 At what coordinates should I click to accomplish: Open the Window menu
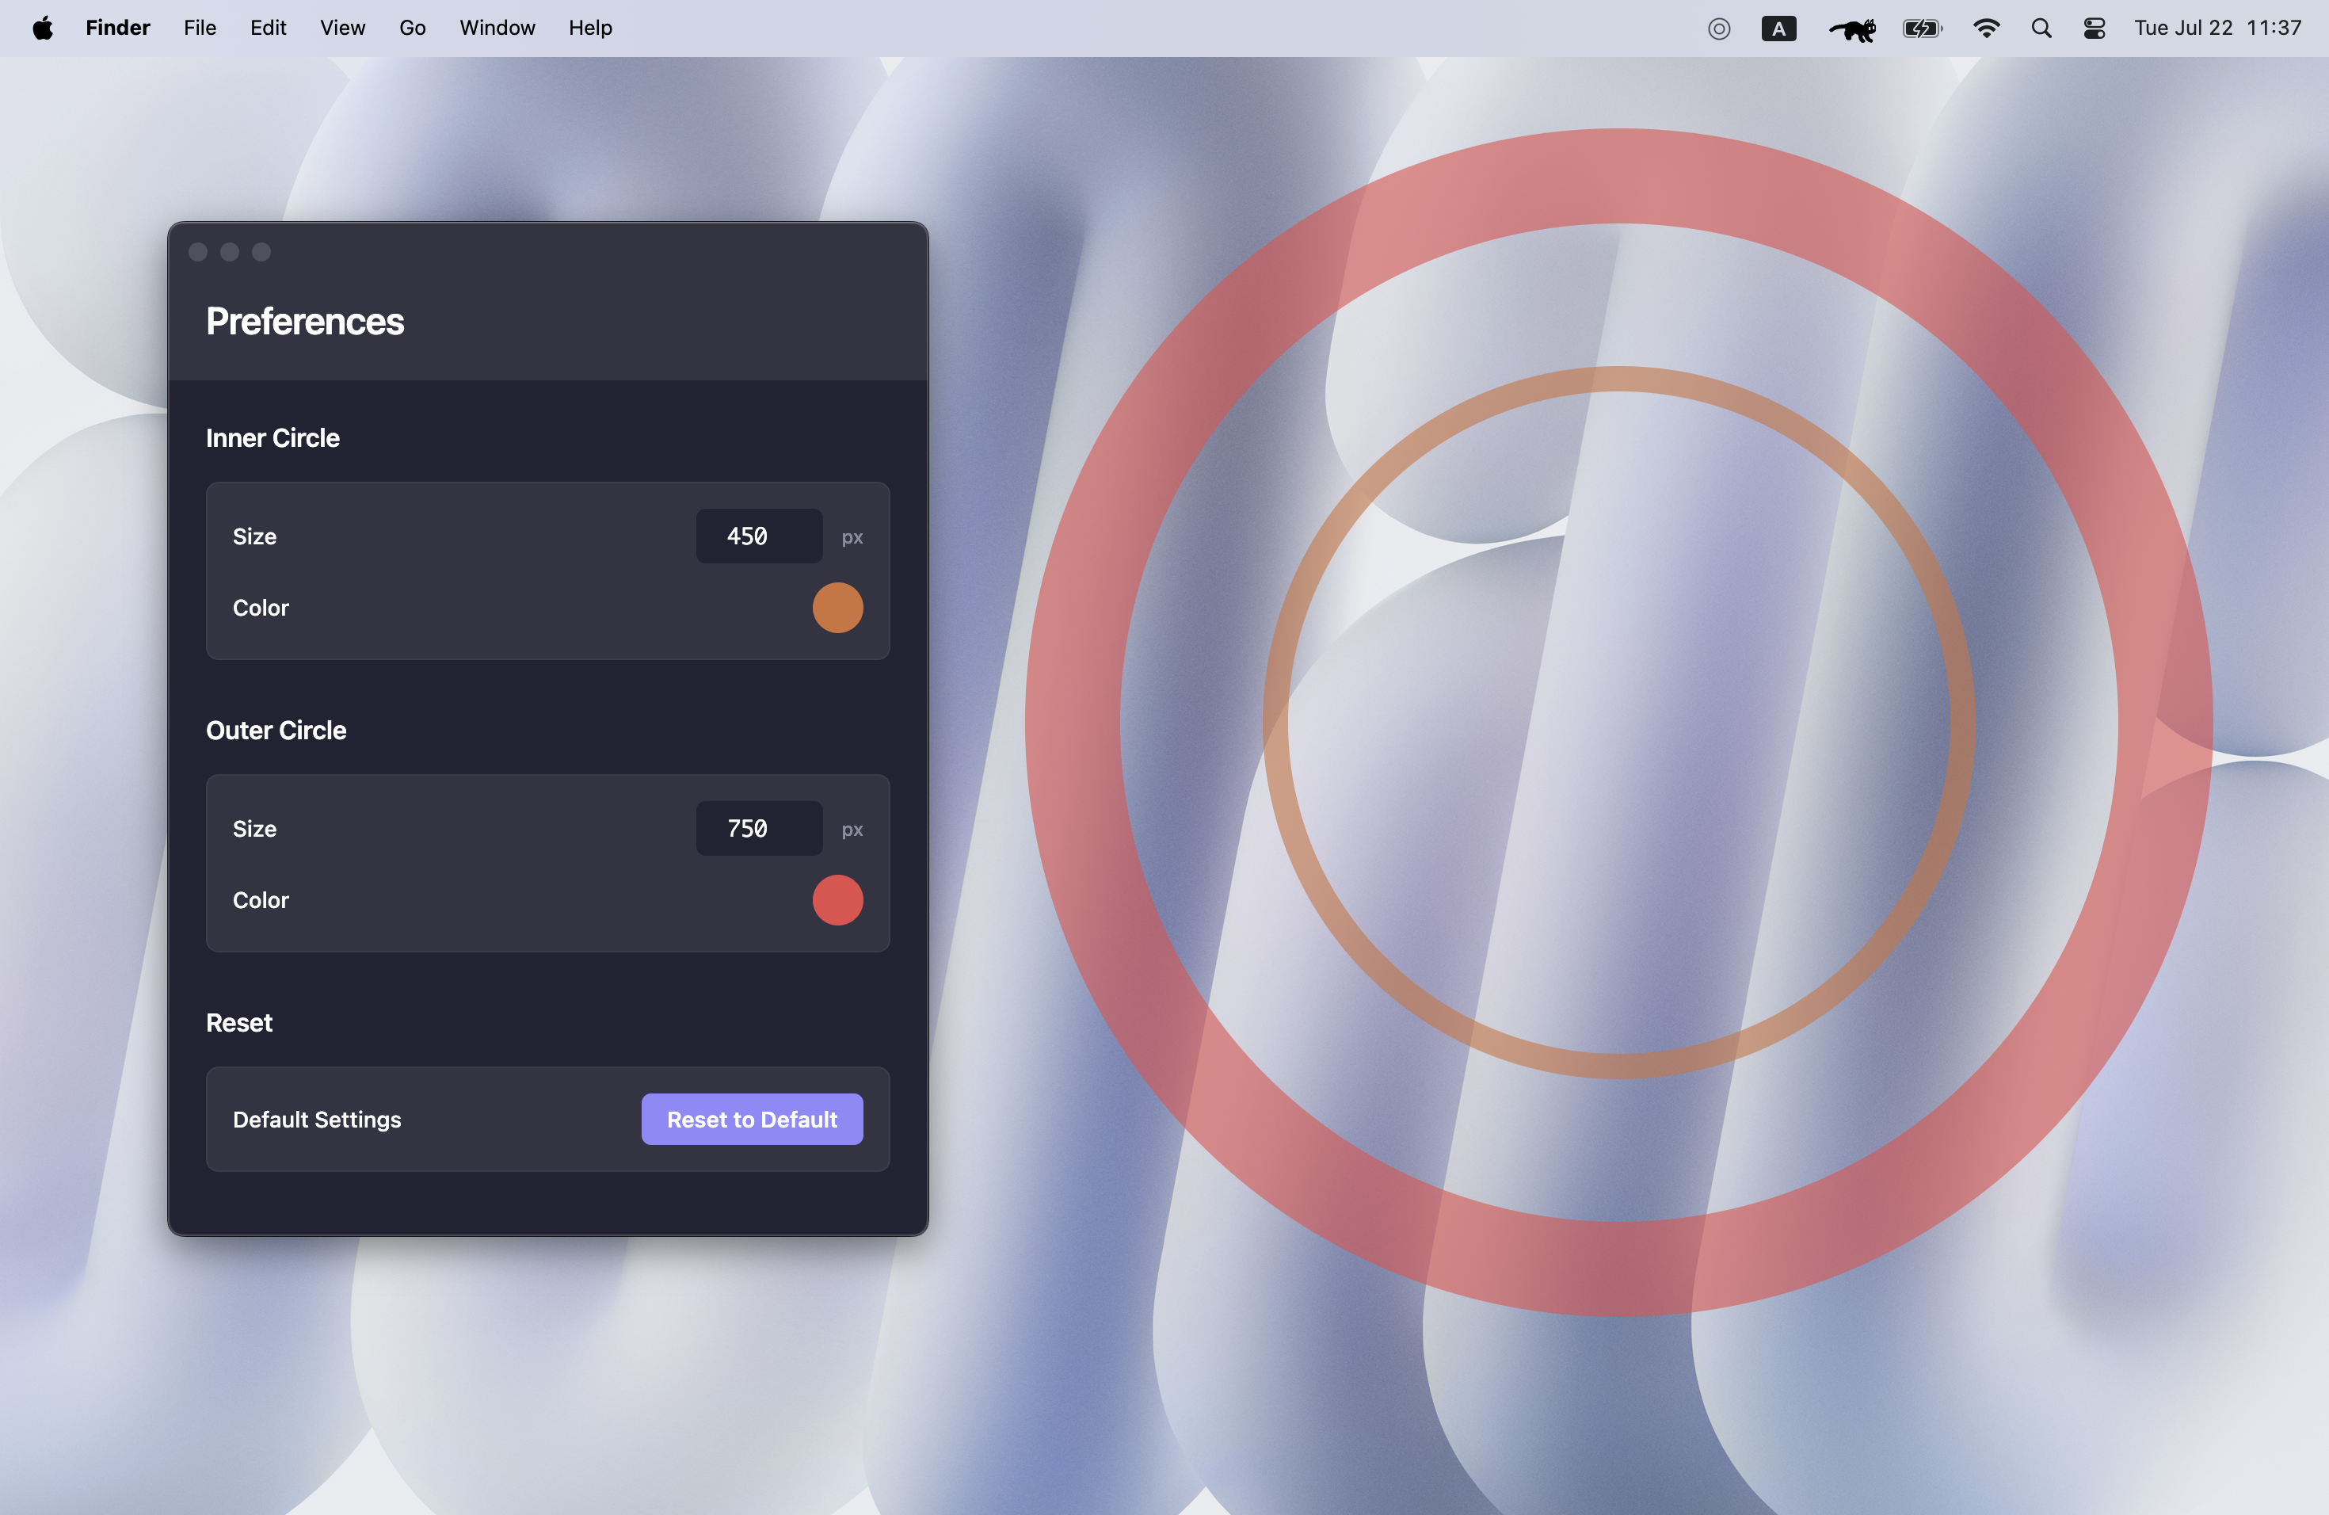click(497, 29)
